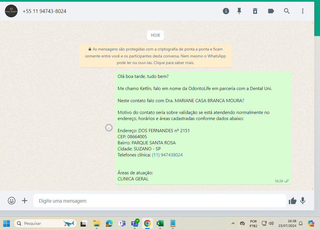The image size is (320, 230).
Task: Click 'Cidade: SUZANO - SP' line
Action: [x=139, y=149]
